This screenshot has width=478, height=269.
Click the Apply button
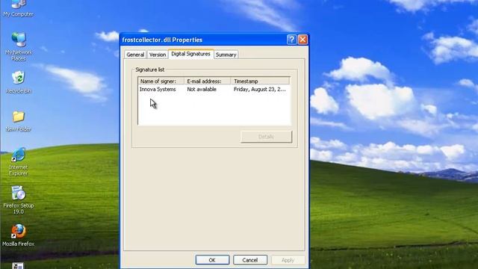tap(288, 260)
